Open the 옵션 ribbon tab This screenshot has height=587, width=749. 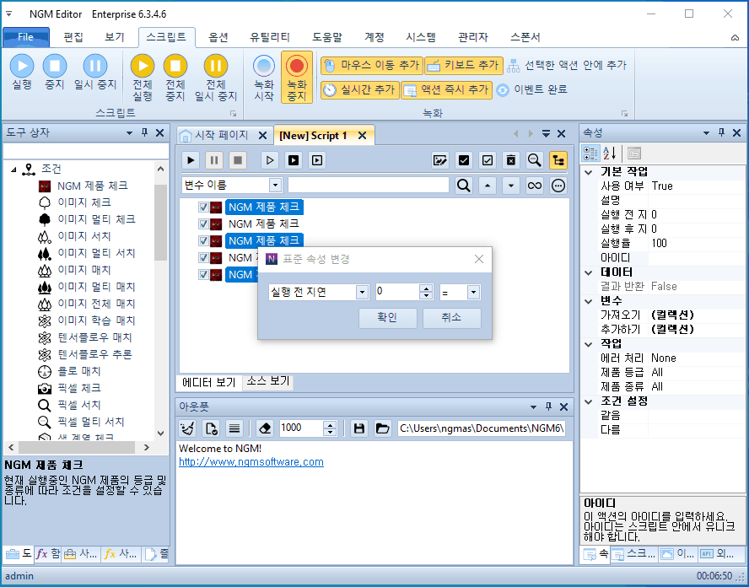point(218,37)
